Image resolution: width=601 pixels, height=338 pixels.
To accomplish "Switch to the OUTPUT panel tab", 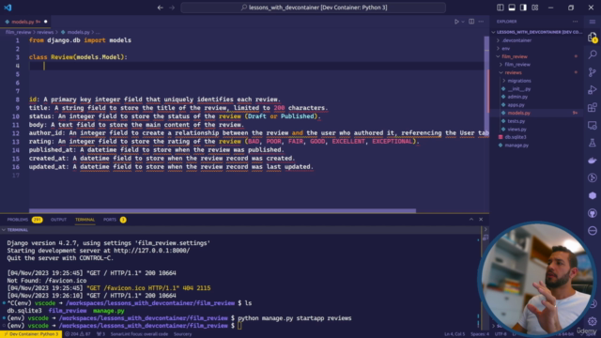I will [58, 220].
